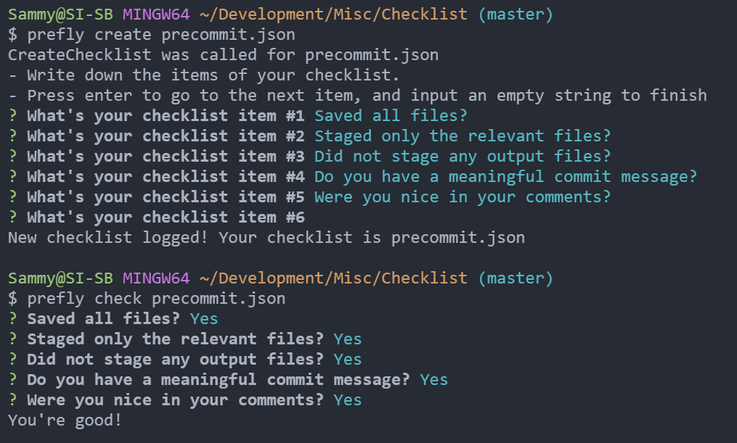Click the 'You're good!' result line
Viewport: 737px width, 443px height.
coord(65,420)
